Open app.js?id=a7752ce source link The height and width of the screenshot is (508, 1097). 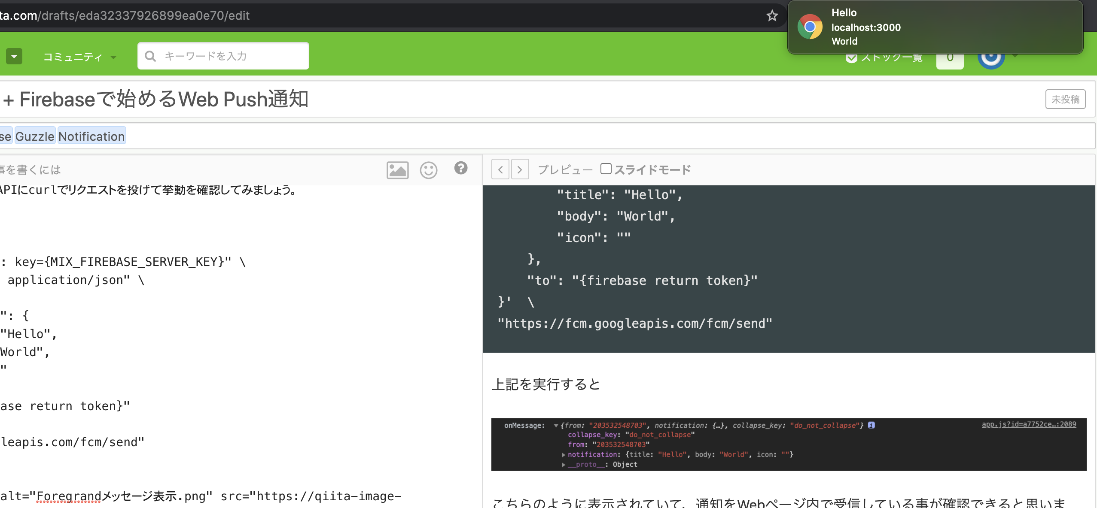[x=1029, y=424]
